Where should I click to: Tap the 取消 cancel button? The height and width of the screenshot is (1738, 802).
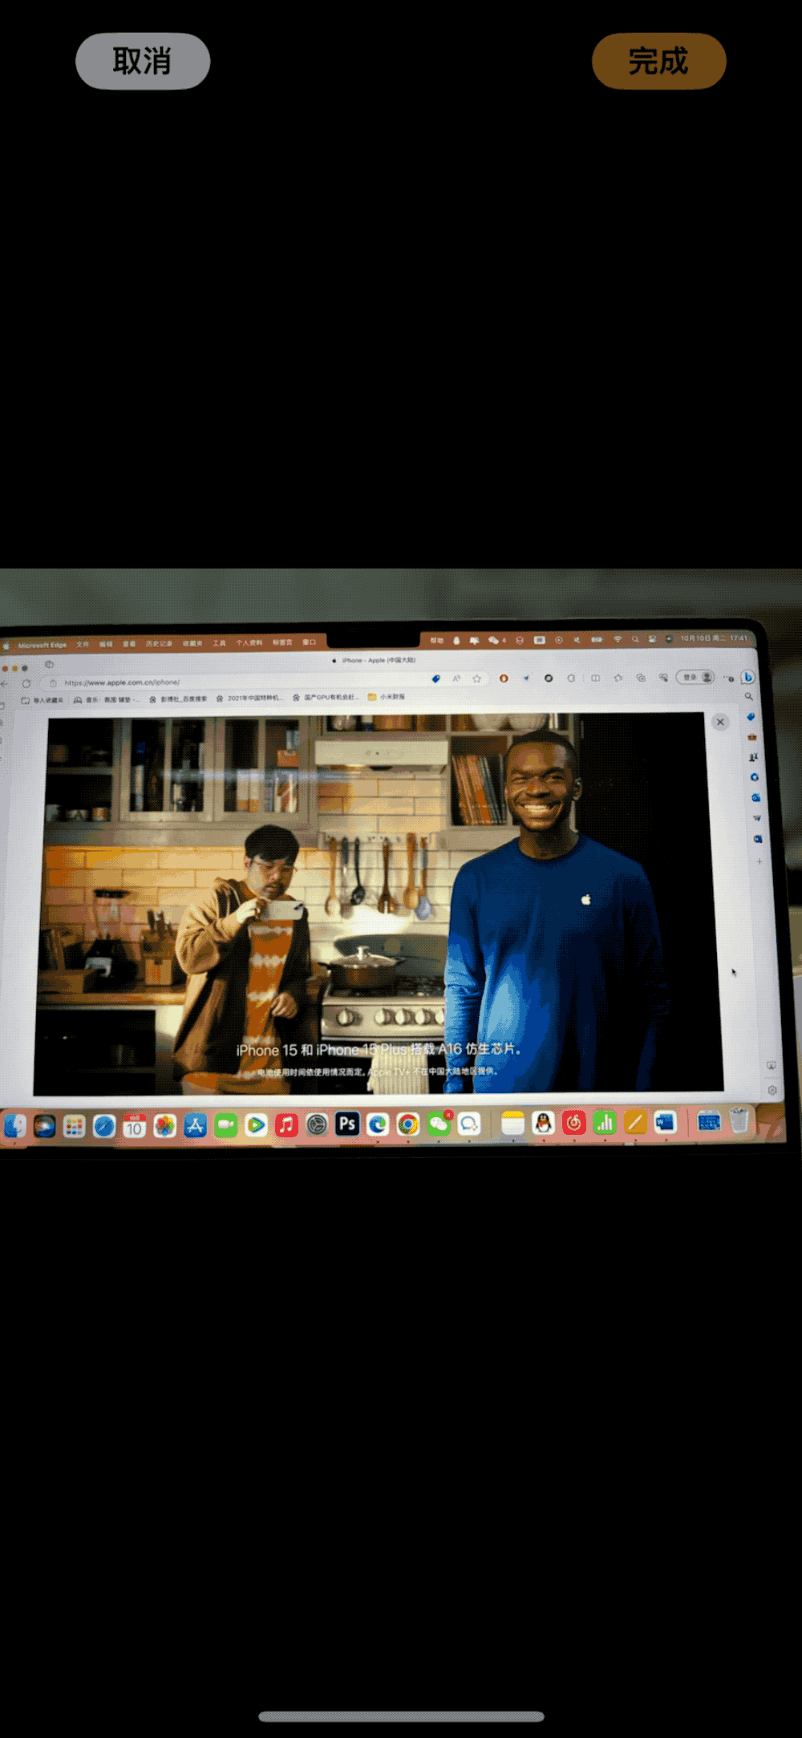click(x=143, y=61)
